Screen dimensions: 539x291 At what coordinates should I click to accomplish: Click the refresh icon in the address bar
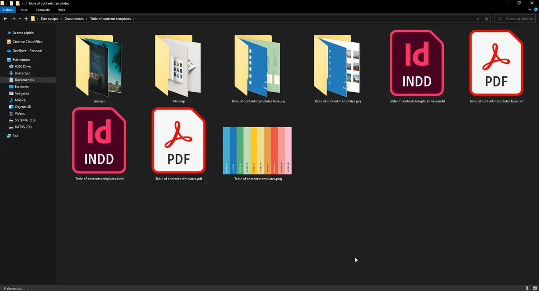[x=487, y=19]
